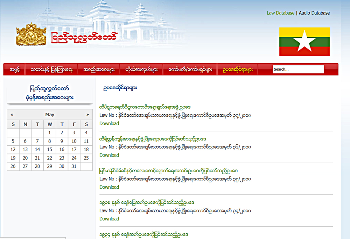Select day 21 in calendar
Image resolution: width=350 pixels, height=239 pixels.
tap(37, 158)
